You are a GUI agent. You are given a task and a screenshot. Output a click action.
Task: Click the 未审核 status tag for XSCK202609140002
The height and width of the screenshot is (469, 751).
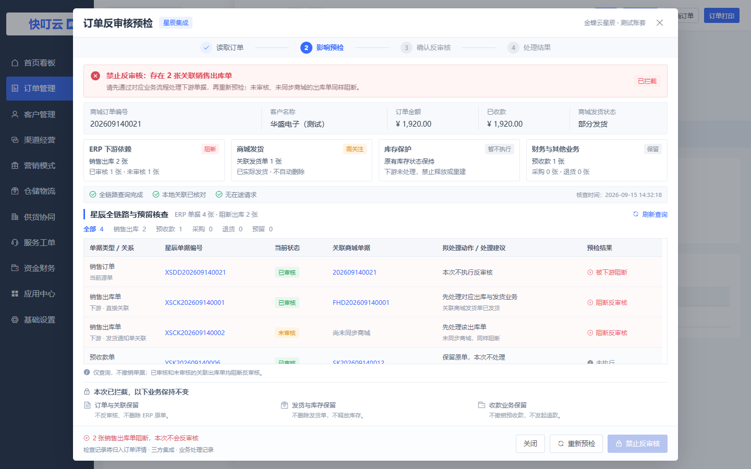287,333
